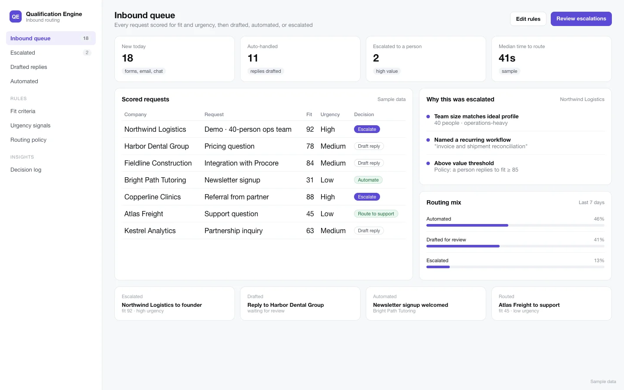Click the 'high value' tag
The height and width of the screenshot is (390, 624).
[x=387, y=71]
